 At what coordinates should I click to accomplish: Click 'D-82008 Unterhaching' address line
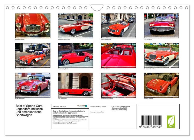point(119,109)
